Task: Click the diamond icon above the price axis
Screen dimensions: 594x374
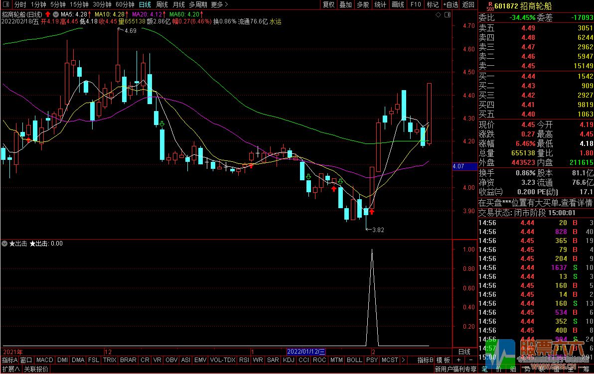Action: click(x=439, y=14)
